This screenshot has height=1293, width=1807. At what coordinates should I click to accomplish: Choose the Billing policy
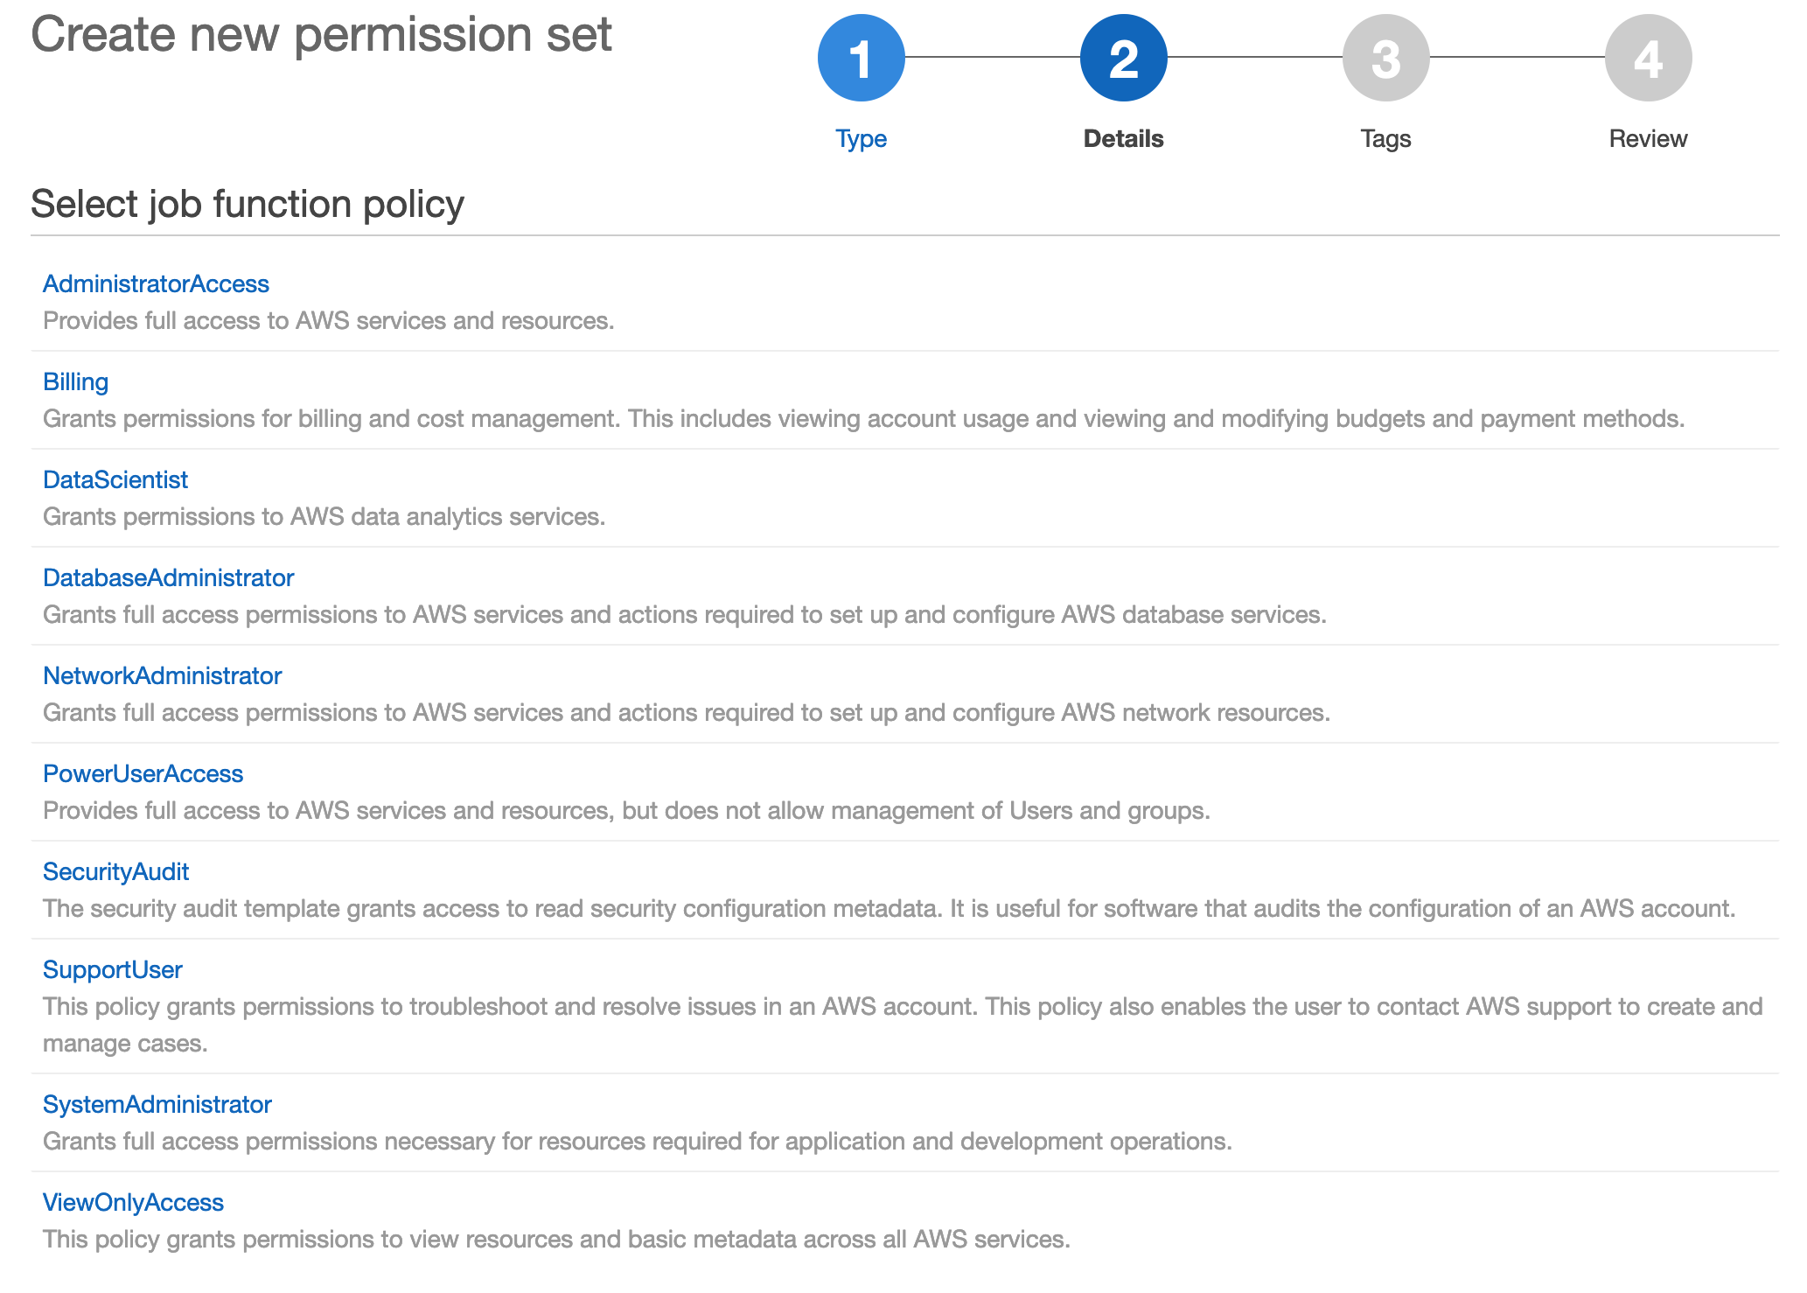(x=75, y=381)
